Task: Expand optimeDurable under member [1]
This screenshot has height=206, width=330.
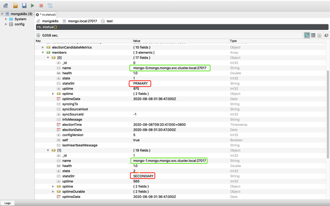Action: [53, 191]
